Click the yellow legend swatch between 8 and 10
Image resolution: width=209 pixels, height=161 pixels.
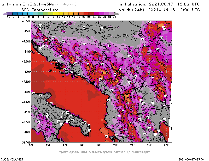click(x=56, y=14)
